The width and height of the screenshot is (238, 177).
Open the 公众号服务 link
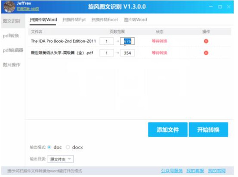click(172, 171)
